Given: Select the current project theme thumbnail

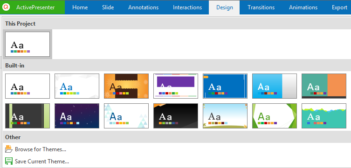Looking at the screenshot, I should point(28,44).
